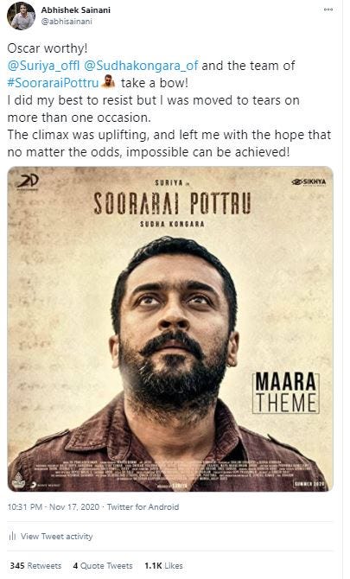Open the #SooraraiPottru hashtag
This screenshot has height=579, width=350.
click(54, 83)
